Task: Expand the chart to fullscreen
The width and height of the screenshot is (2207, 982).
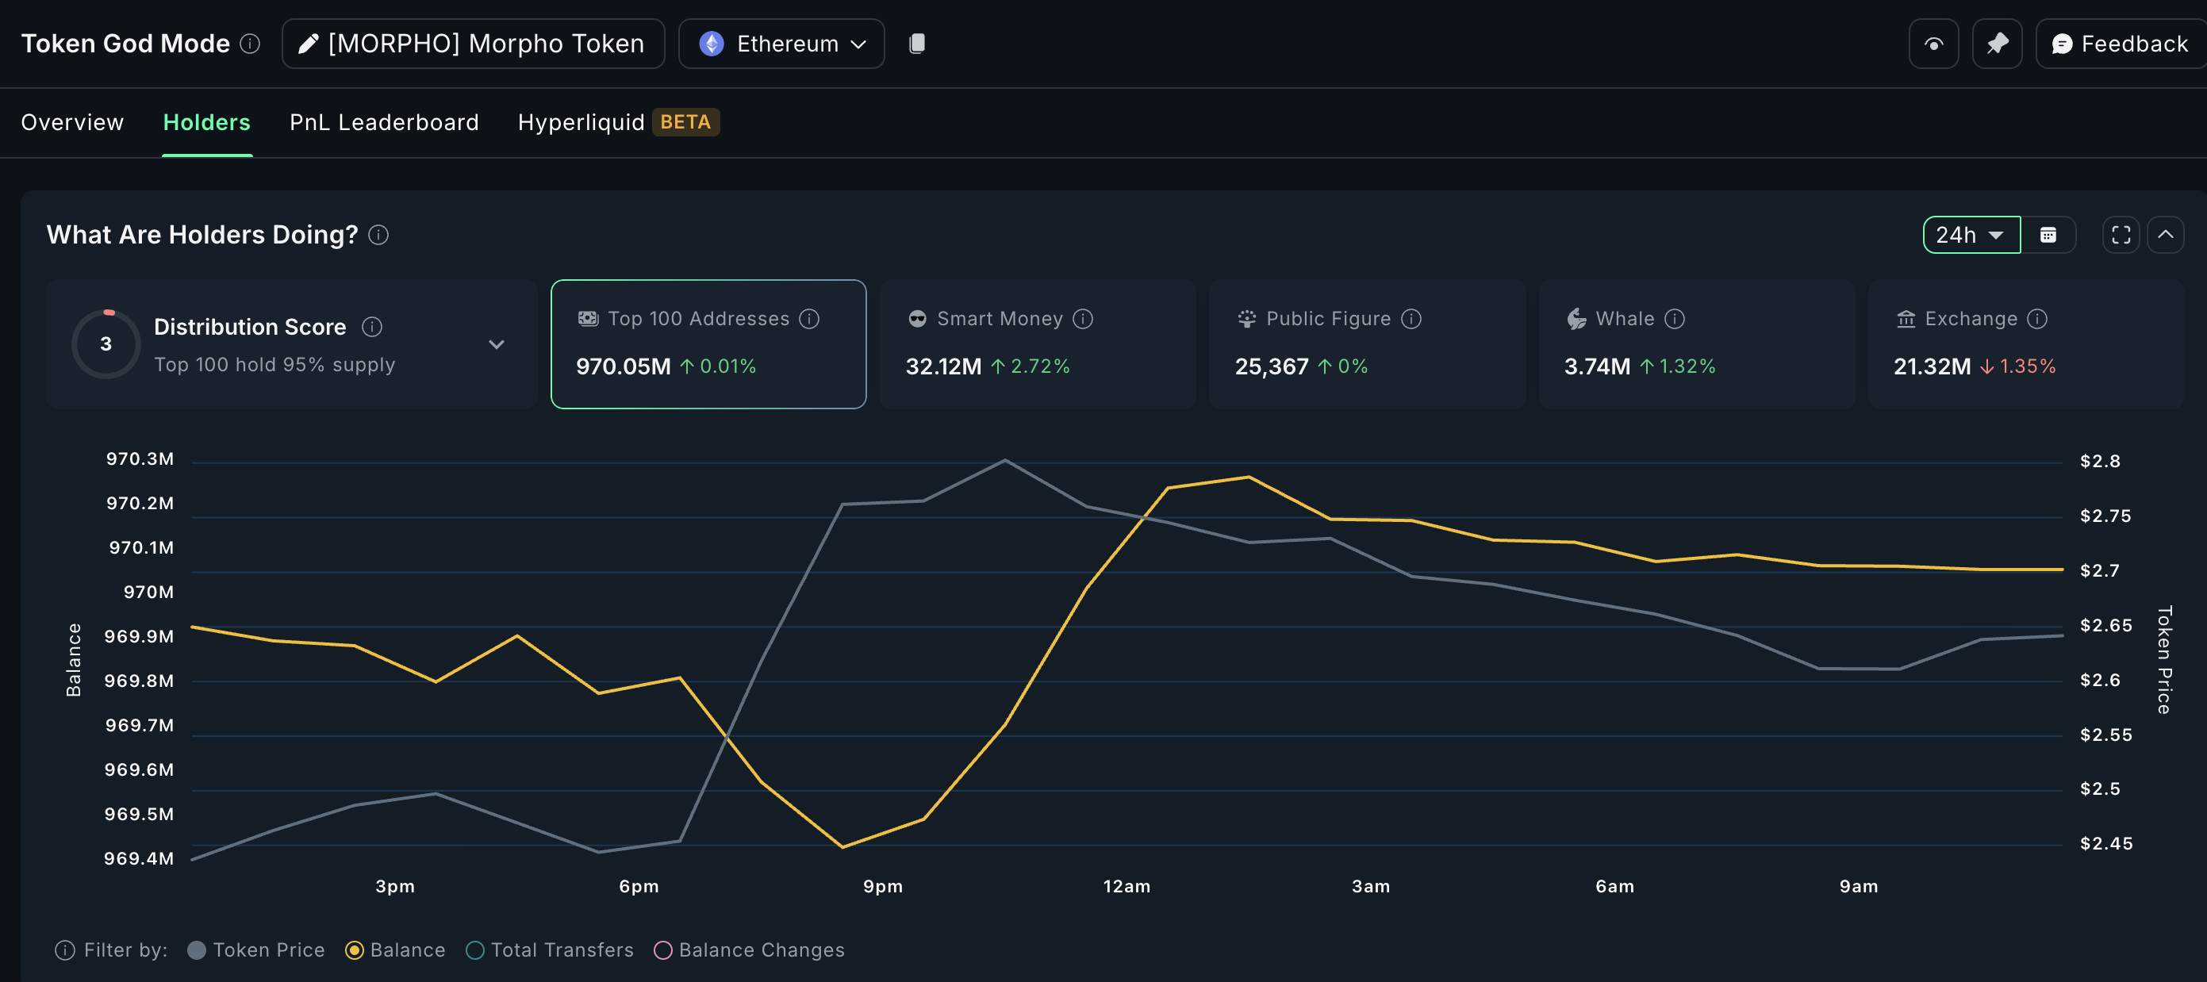Action: [2121, 234]
